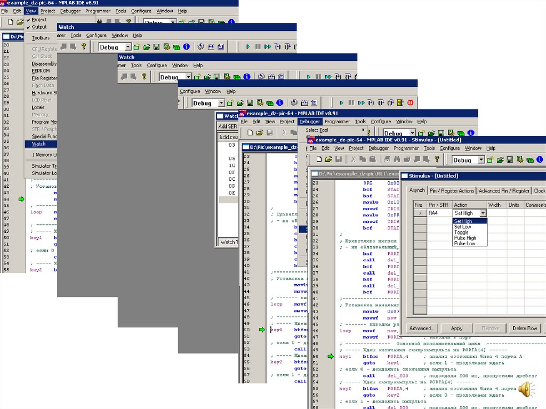Image resolution: width=546 pixels, height=409 pixels.
Task: Click the Step Out debug toolbar icon
Action: pos(391,102)
